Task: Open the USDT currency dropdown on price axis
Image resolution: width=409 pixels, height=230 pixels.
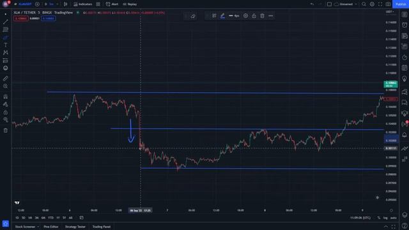Action: tap(390, 12)
